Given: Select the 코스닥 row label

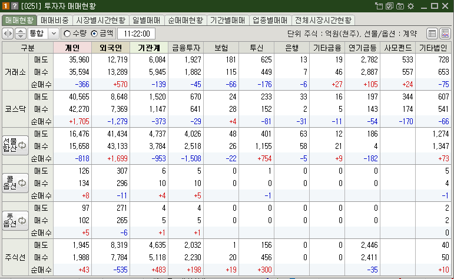Looking at the screenshot, I should [15, 109].
